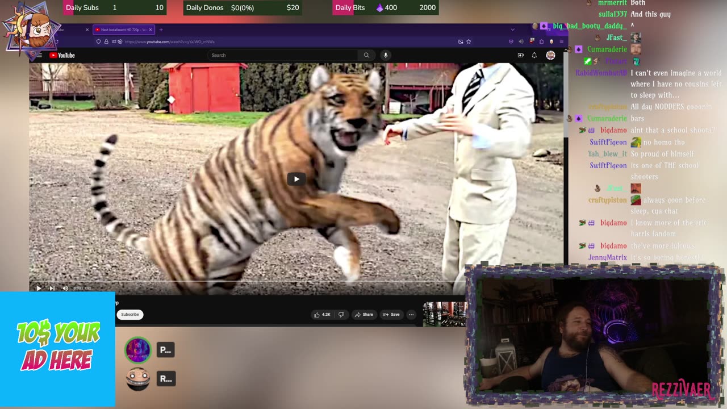727x409 pixels.
Task: Mute the video with the speaker icon
Action: 65,289
